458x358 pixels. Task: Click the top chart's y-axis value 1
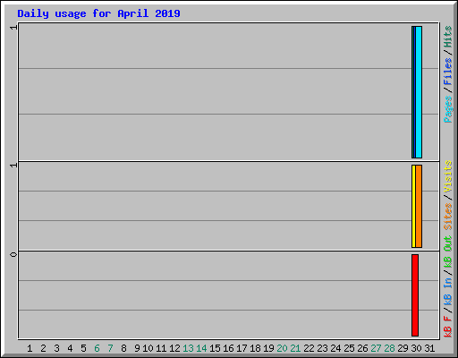click(x=13, y=28)
